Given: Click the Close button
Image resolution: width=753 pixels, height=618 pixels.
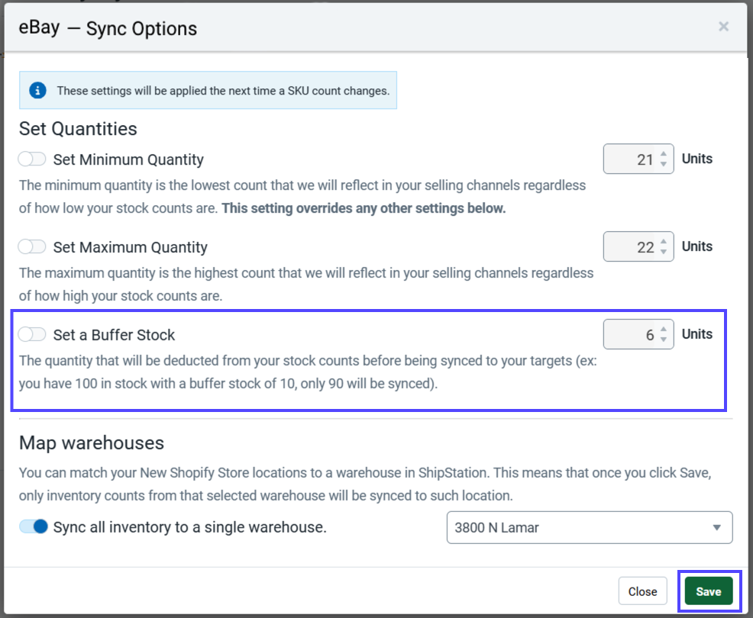Looking at the screenshot, I should click(x=642, y=591).
